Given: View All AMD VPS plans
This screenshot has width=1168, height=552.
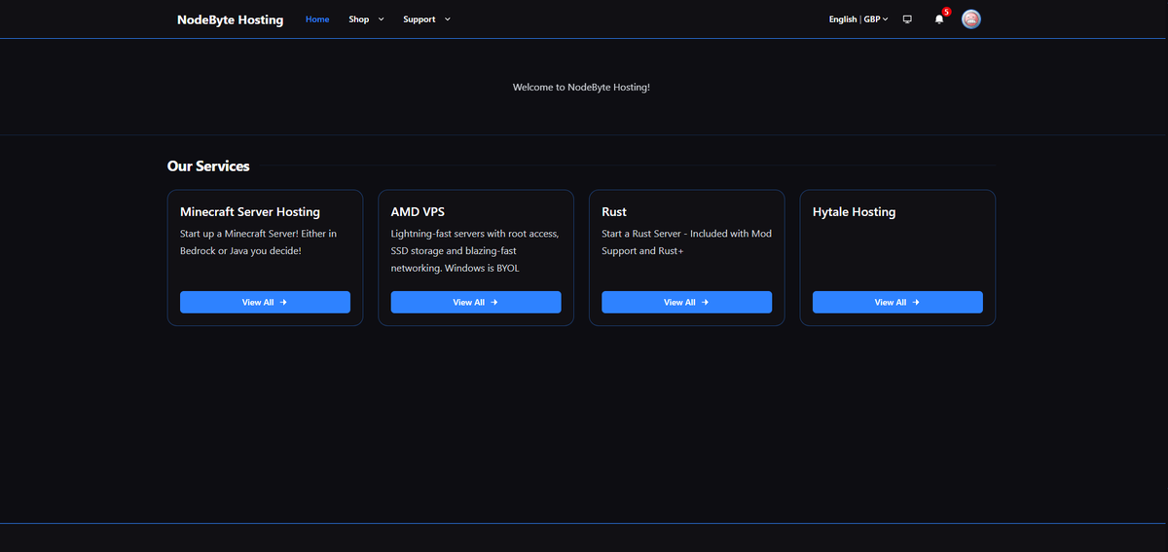Looking at the screenshot, I should (x=476, y=302).
